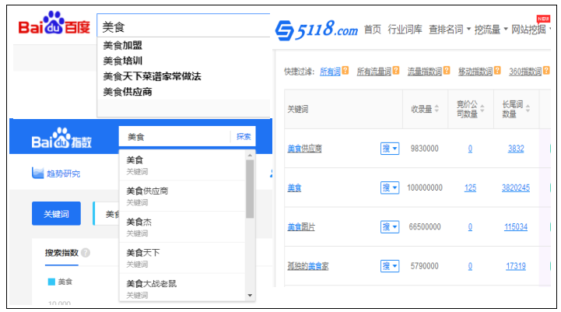Sort by 收录量 column arrows
Image resolution: width=561 pixels, height=312 pixels.
coord(437,109)
